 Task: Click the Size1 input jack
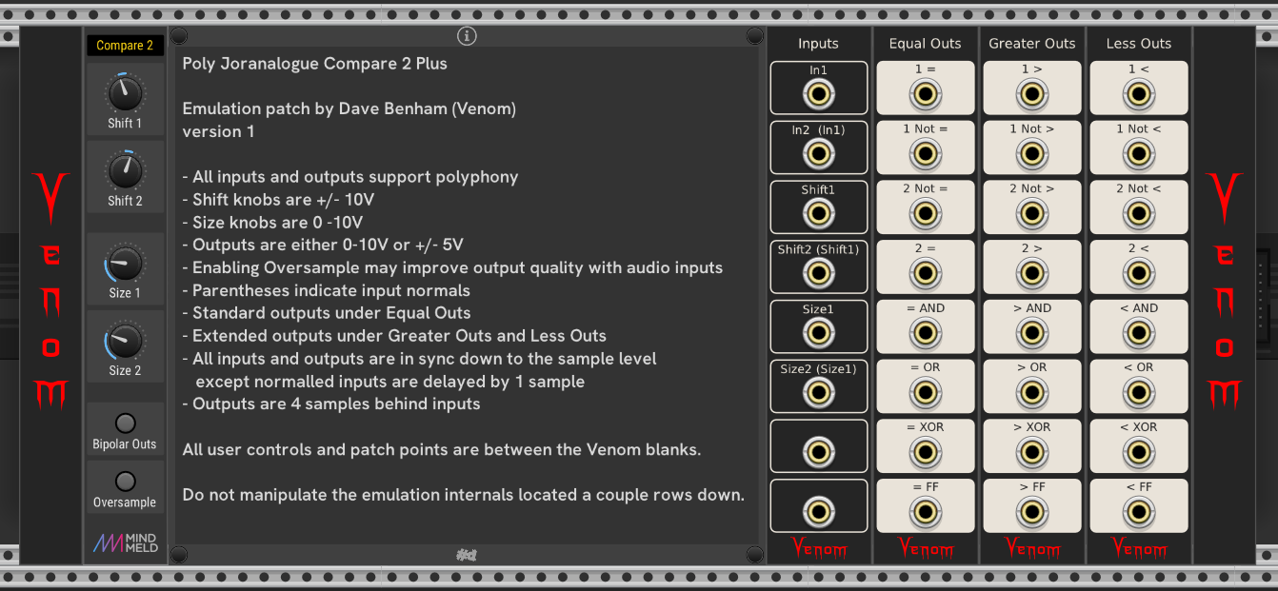(818, 334)
